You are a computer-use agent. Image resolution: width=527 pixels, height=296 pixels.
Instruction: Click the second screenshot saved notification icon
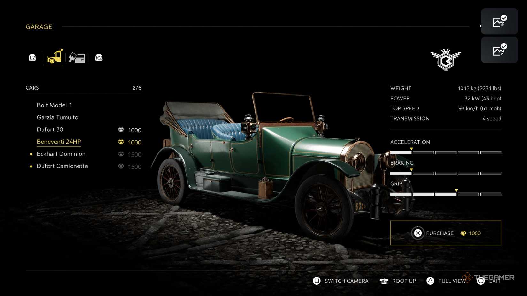point(499,50)
